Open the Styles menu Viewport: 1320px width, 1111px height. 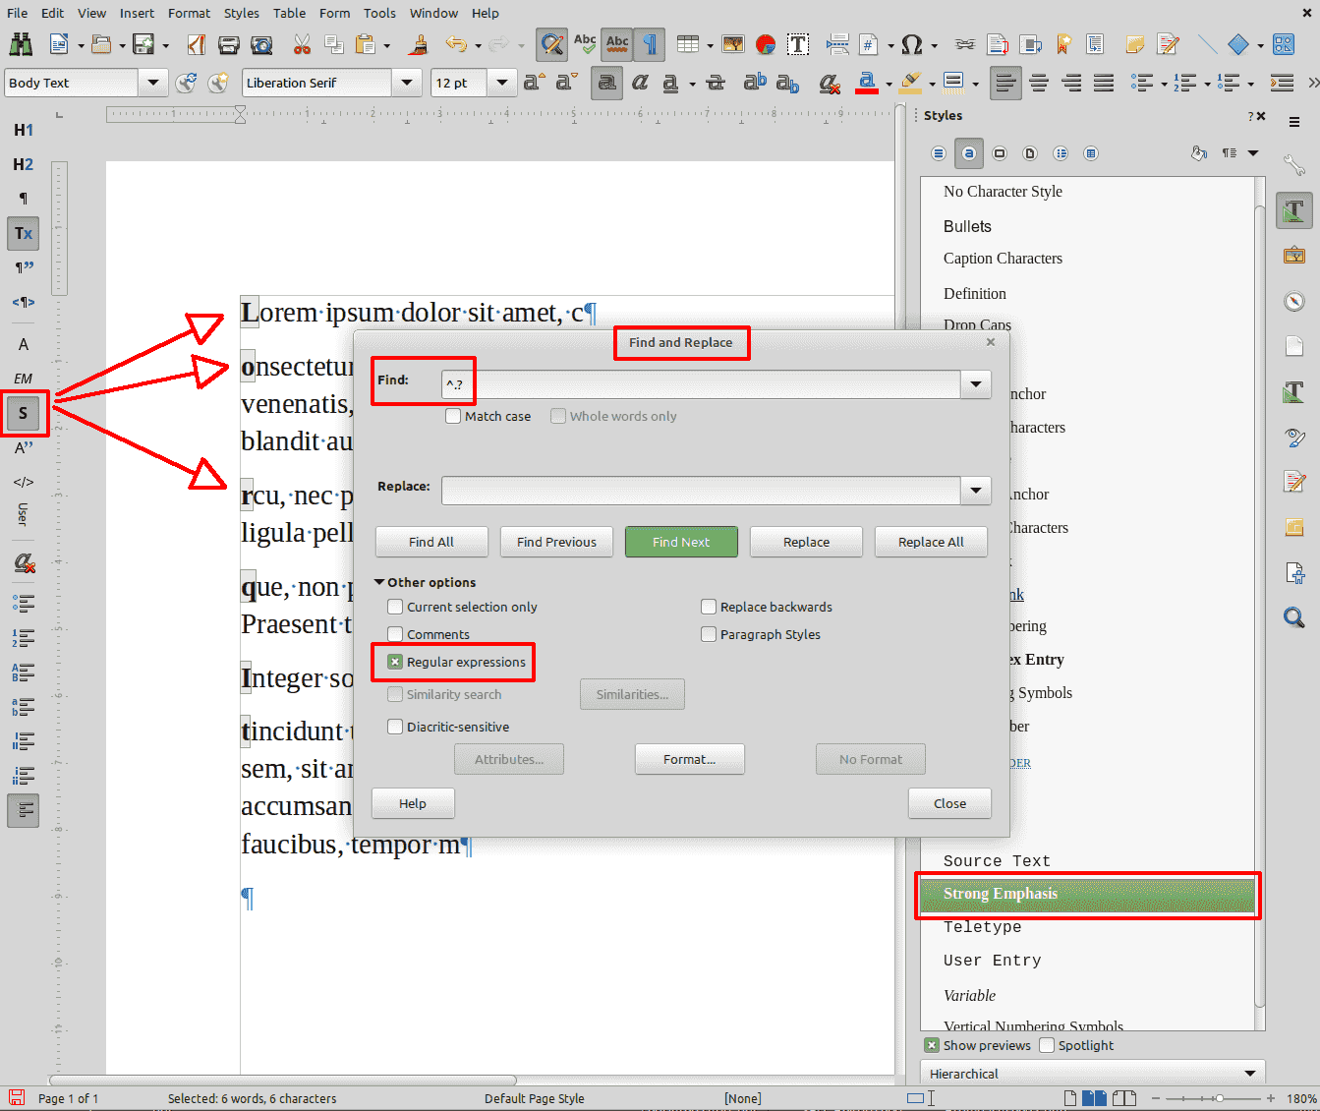point(241,13)
